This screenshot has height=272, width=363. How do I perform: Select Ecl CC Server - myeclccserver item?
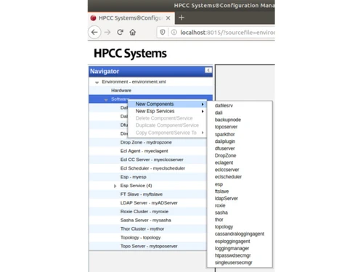click(152, 160)
